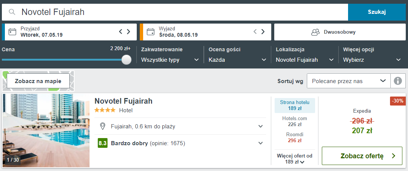This screenshot has height=171, width=408.
Task: Select the Hotels.com 226 zł offer
Action: (x=294, y=121)
